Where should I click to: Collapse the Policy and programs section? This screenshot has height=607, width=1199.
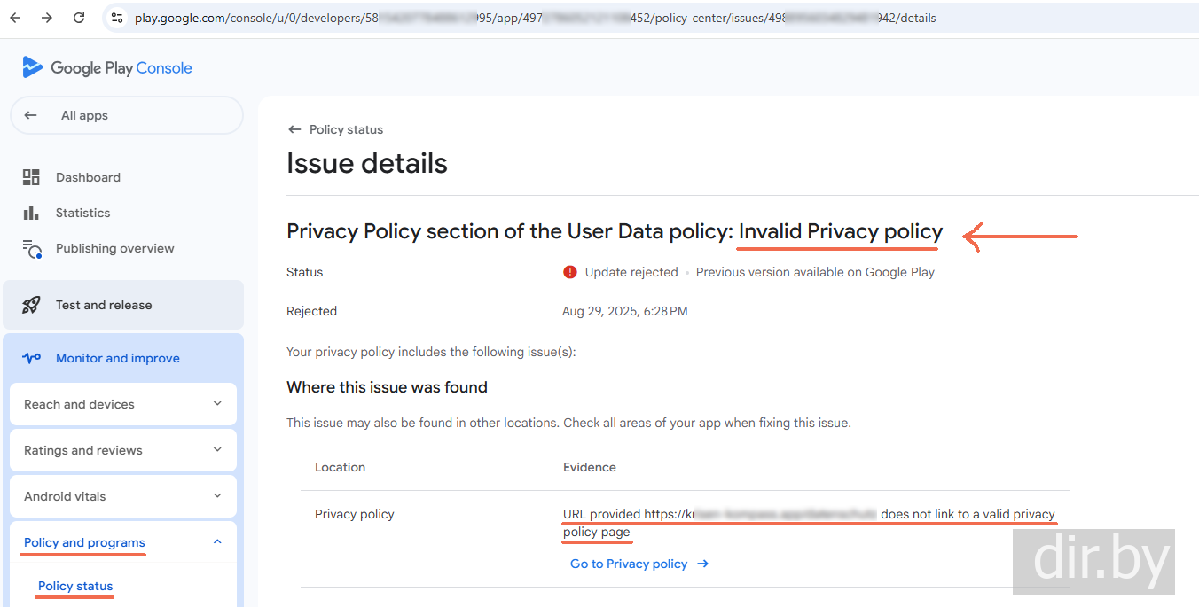tap(217, 542)
